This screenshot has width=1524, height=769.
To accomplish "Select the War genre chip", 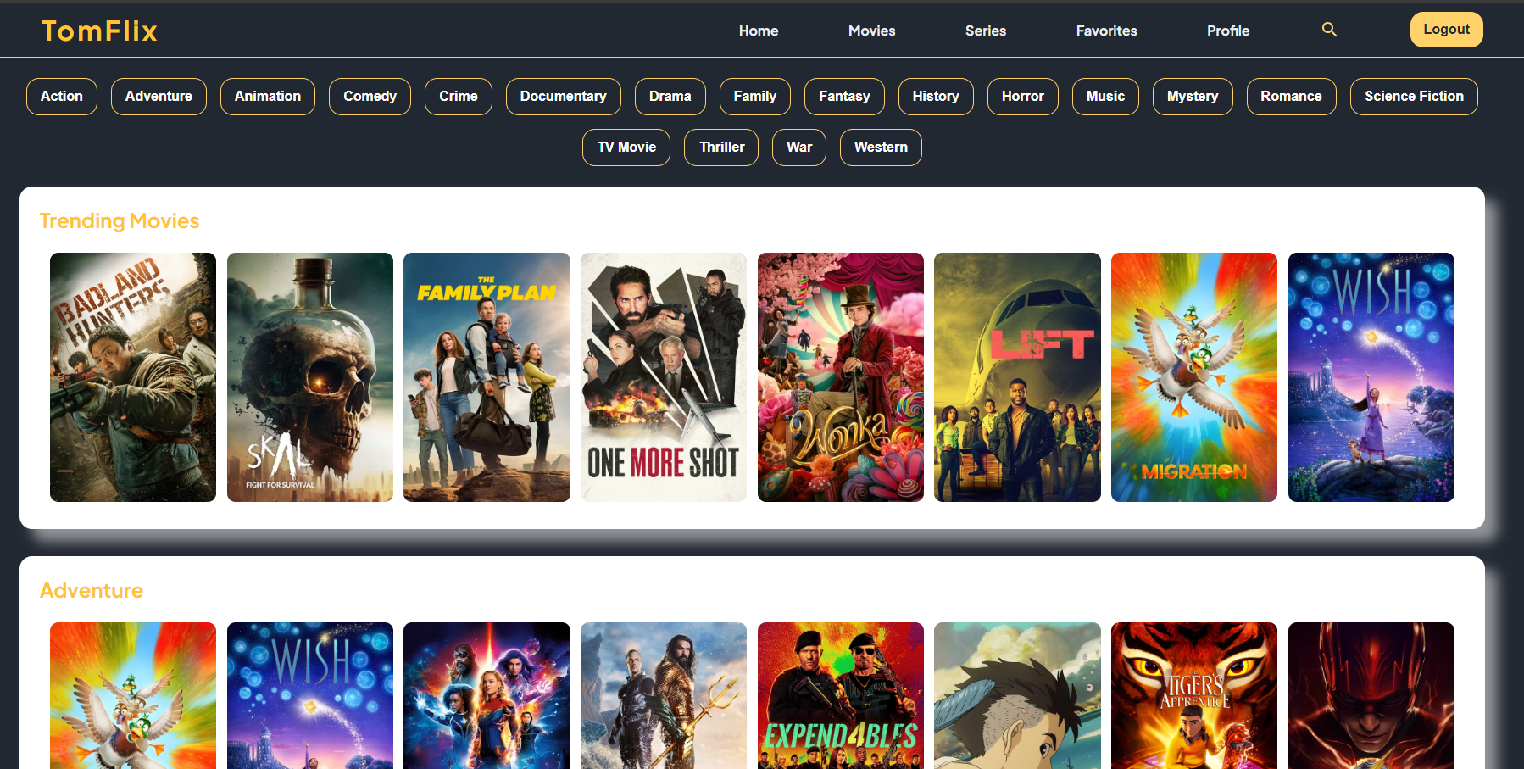I will point(799,148).
